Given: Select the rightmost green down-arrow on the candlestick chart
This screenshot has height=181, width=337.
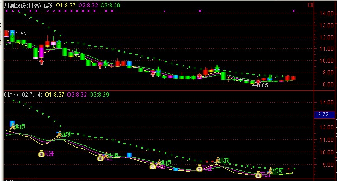Looking at the screenshot, I should click(270, 77).
